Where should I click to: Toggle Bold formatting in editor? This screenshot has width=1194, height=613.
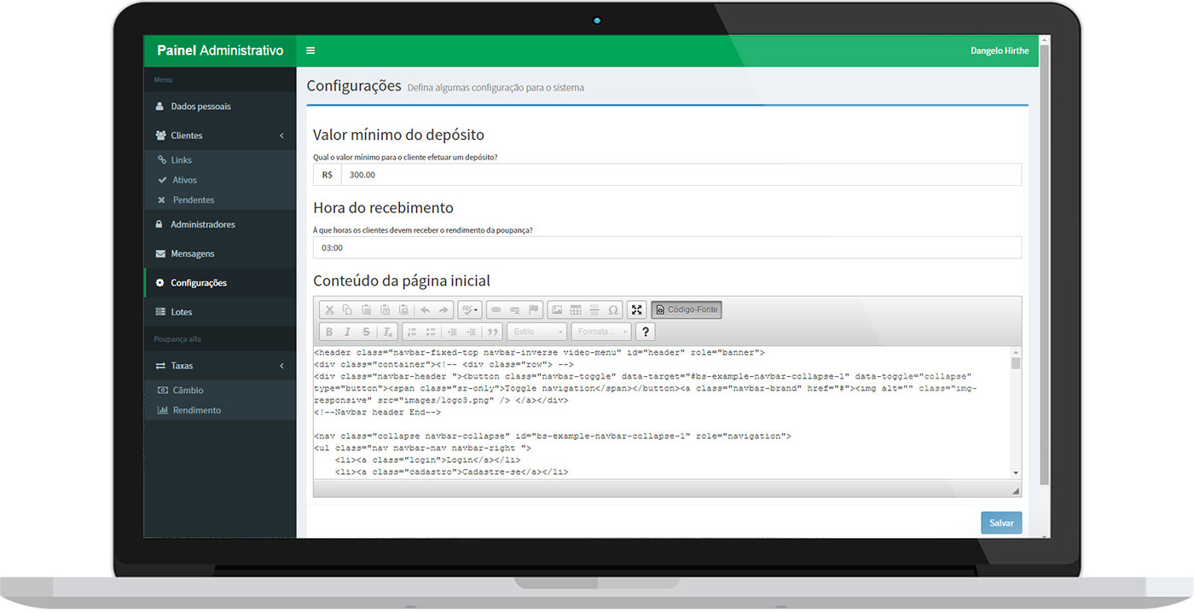point(329,332)
